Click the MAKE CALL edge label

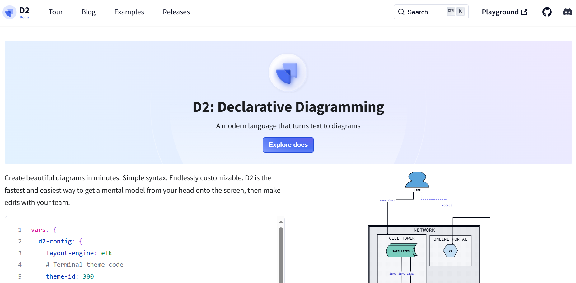pyautogui.click(x=387, y=200)
